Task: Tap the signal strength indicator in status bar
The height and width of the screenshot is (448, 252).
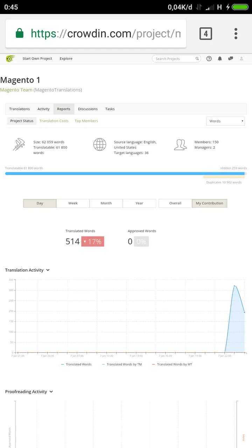Action: pos(210,7)
